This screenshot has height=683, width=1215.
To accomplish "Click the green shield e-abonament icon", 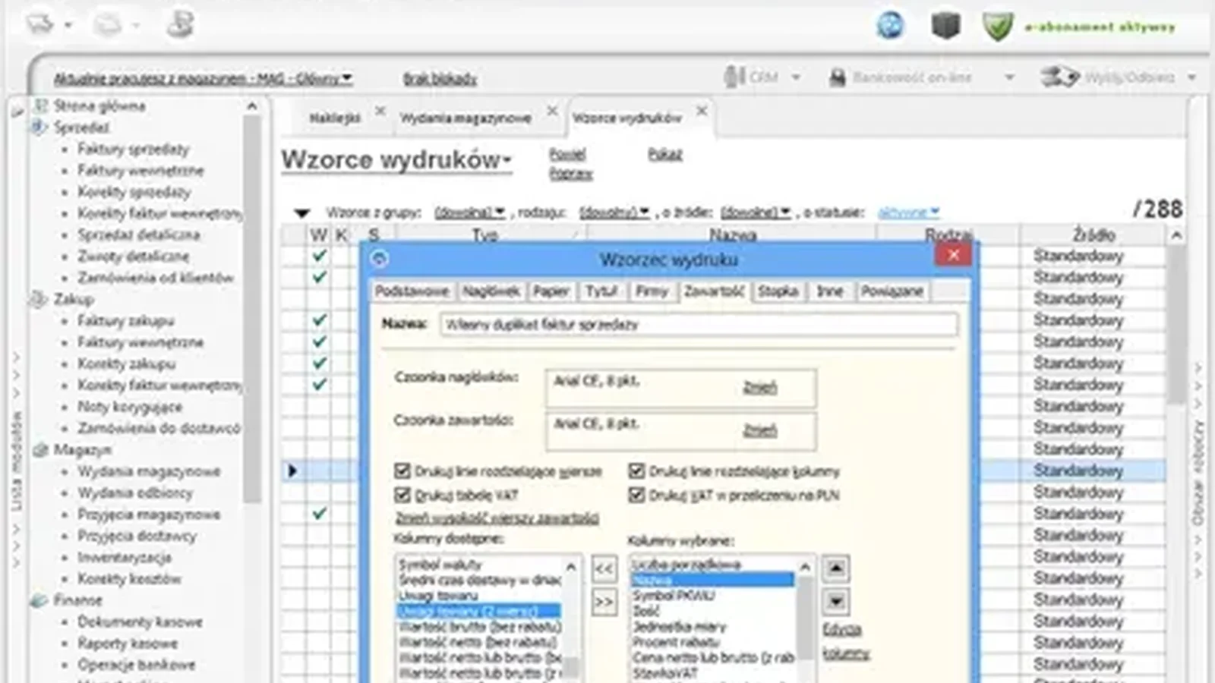I will pos(998,26).
